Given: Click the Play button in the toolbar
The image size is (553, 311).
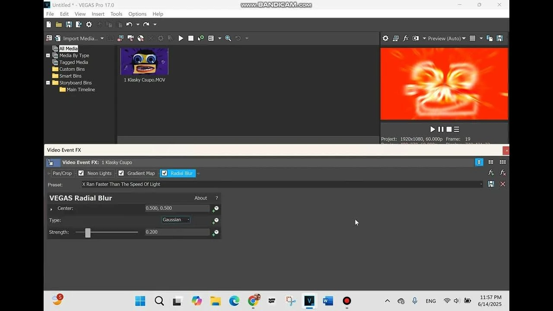Looking at the screenshot, I should click(x=181, y=38).
